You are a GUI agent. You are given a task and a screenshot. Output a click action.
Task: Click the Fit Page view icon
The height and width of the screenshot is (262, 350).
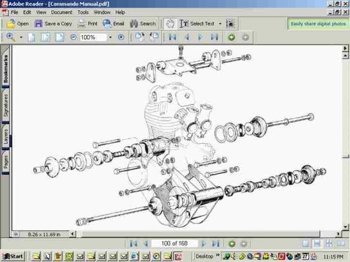click(45, 37)
